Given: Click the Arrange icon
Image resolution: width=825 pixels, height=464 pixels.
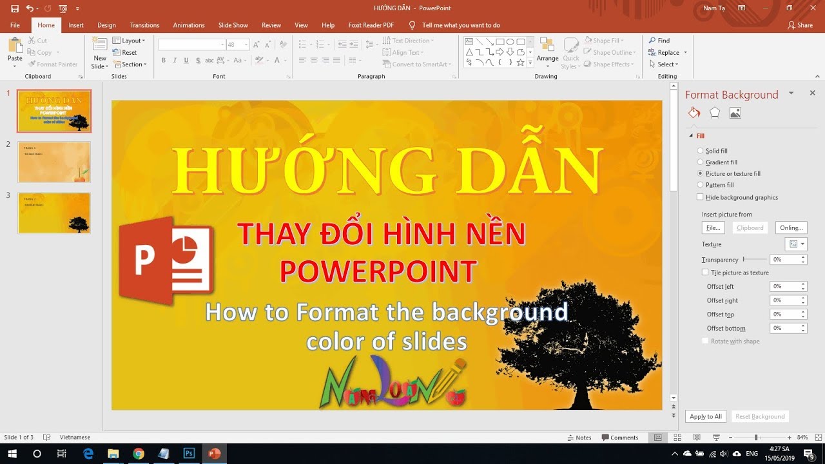Looking at the screenshot, I should tap(547, 44).
